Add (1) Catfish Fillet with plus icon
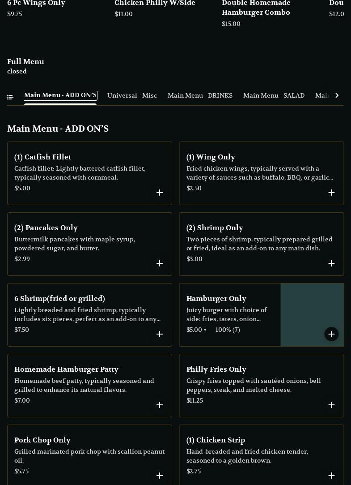Screen dimensions: 351x485 pyautogui.click(x=160, y=193)
